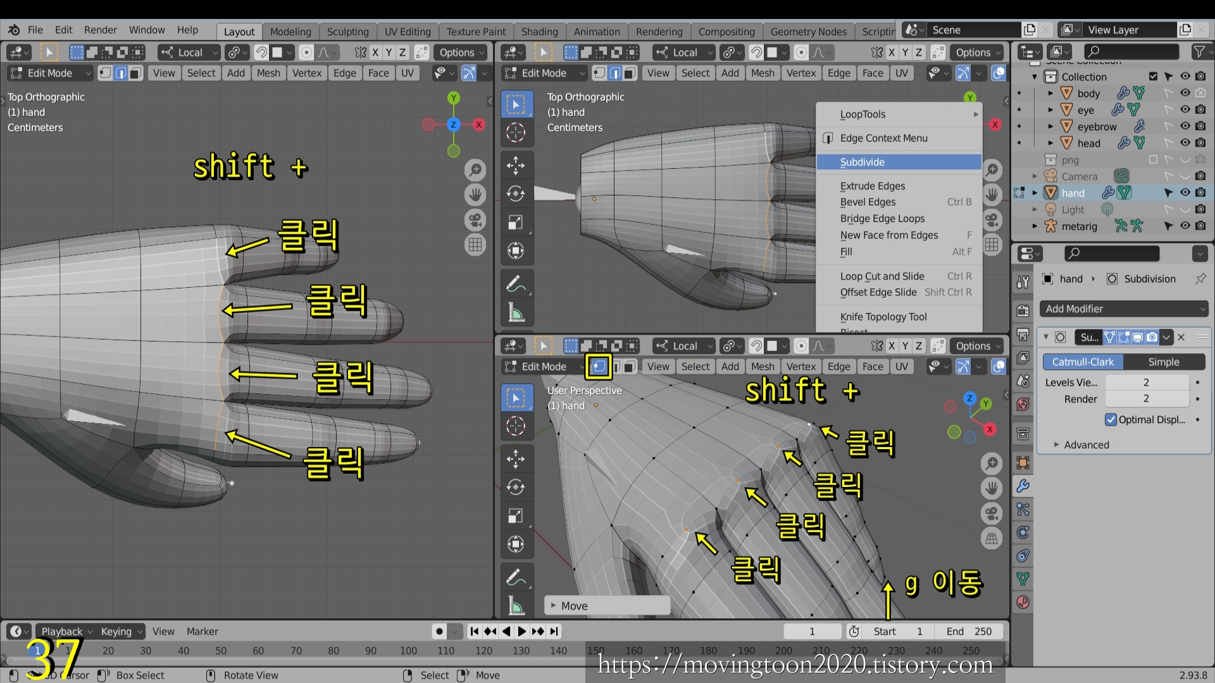Open Material properties tab icon

pos(1023,602)
